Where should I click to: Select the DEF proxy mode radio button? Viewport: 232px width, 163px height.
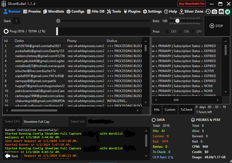(x=167, y=32)
